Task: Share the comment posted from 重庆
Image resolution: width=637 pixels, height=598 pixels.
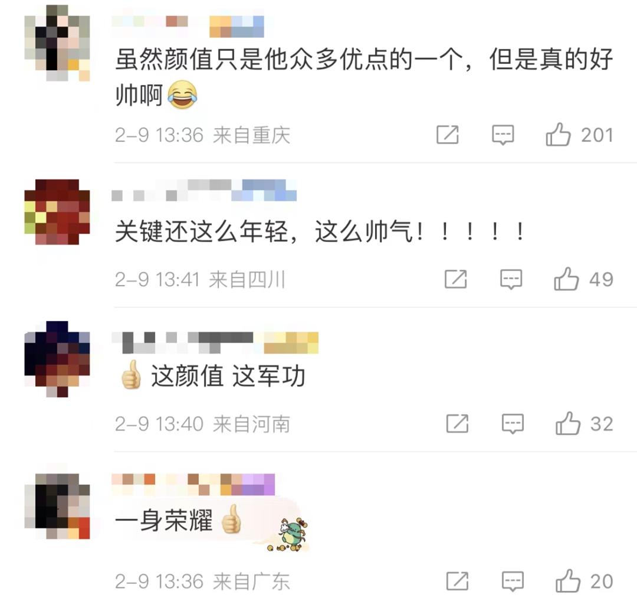Action: pos(447,135)
